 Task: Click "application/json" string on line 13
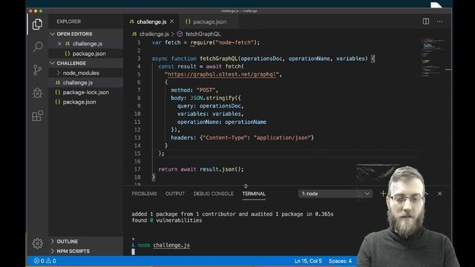pos(282,137)
